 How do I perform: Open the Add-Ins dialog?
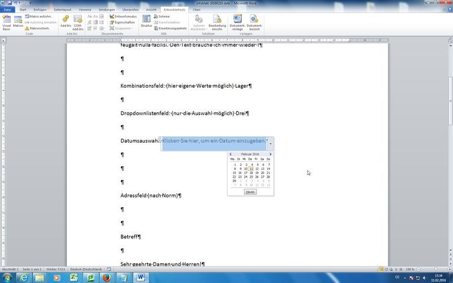point(66,23)
